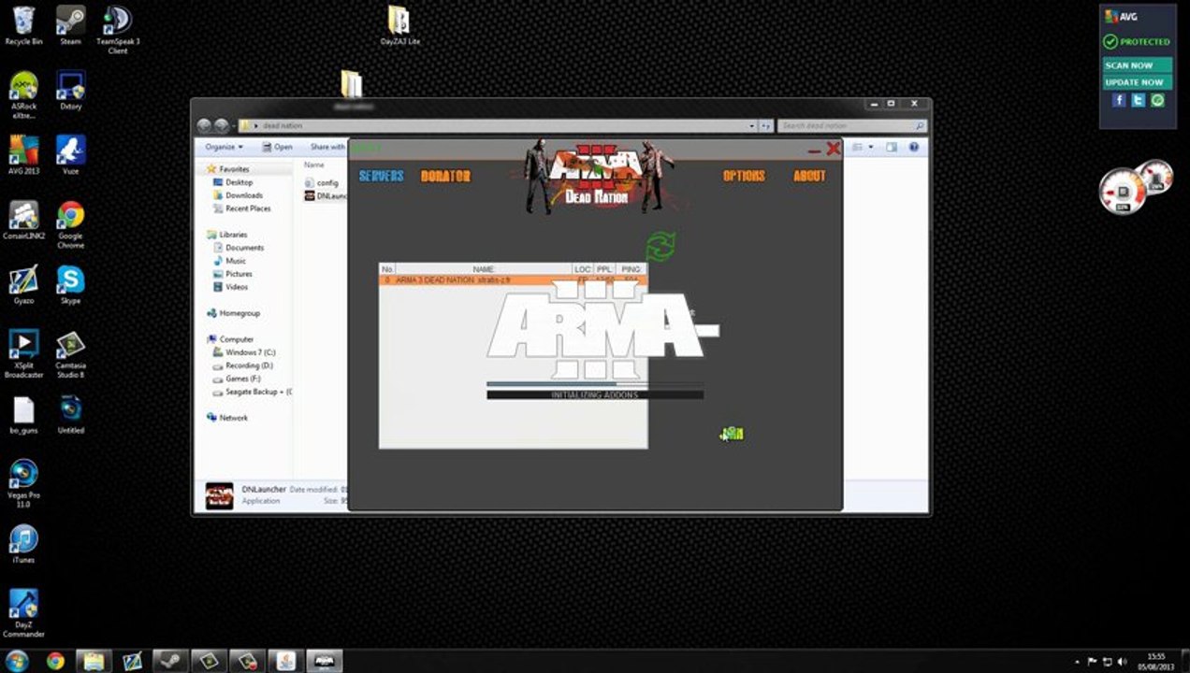
Task: Open the Windows Start menu
Action: (17, 661)
